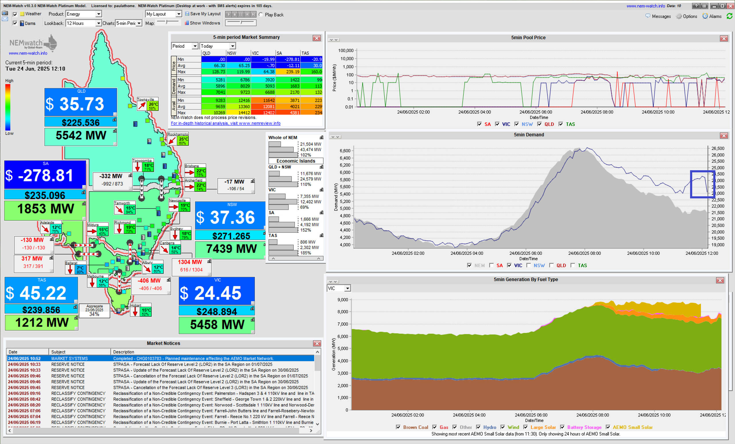
Task: Click the playback speed slider
Action: coord(241,22)
